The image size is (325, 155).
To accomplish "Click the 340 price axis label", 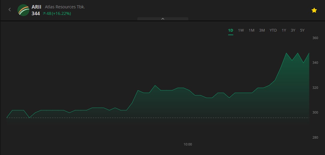I will coord(315,63).
